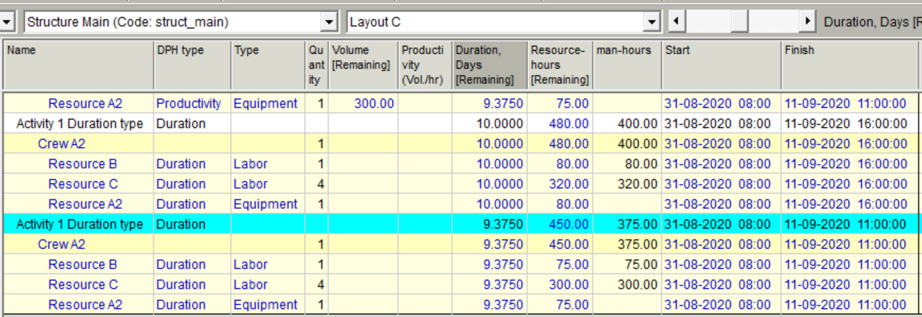Select the Layout C combo box field

504,22
